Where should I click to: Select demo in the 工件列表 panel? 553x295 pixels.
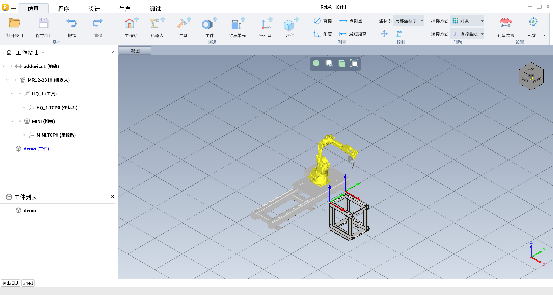click(30, 211)
